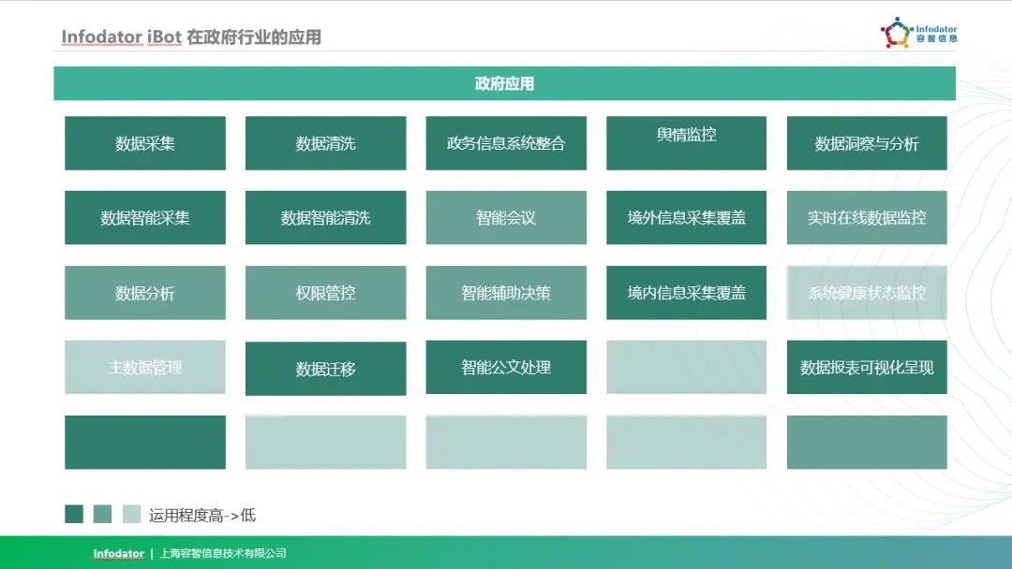Click the 境外信息采集覆盖 box
Viewport: 1012px width, 569px height.
point(686,218)
